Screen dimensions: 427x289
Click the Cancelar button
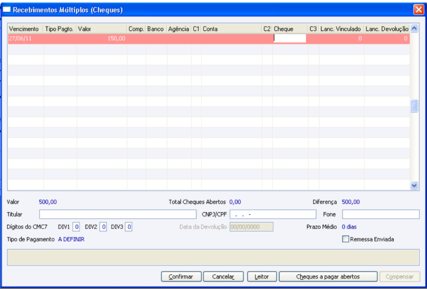223,276
